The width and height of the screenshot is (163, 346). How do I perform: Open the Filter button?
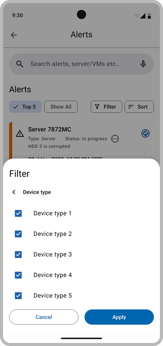pos(106,107)
